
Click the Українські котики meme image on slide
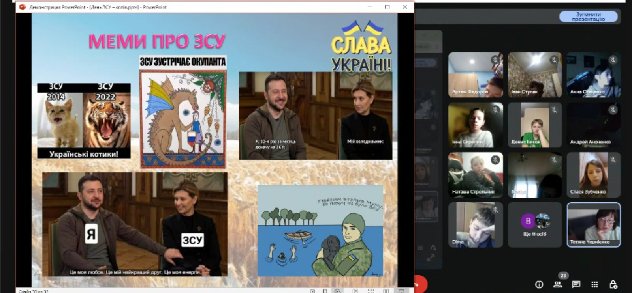tap(84, 121)
